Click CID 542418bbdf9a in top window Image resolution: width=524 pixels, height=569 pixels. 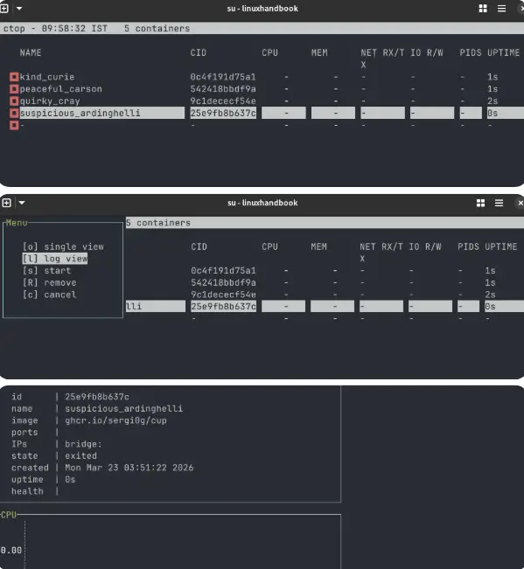[x=223, y=89]
